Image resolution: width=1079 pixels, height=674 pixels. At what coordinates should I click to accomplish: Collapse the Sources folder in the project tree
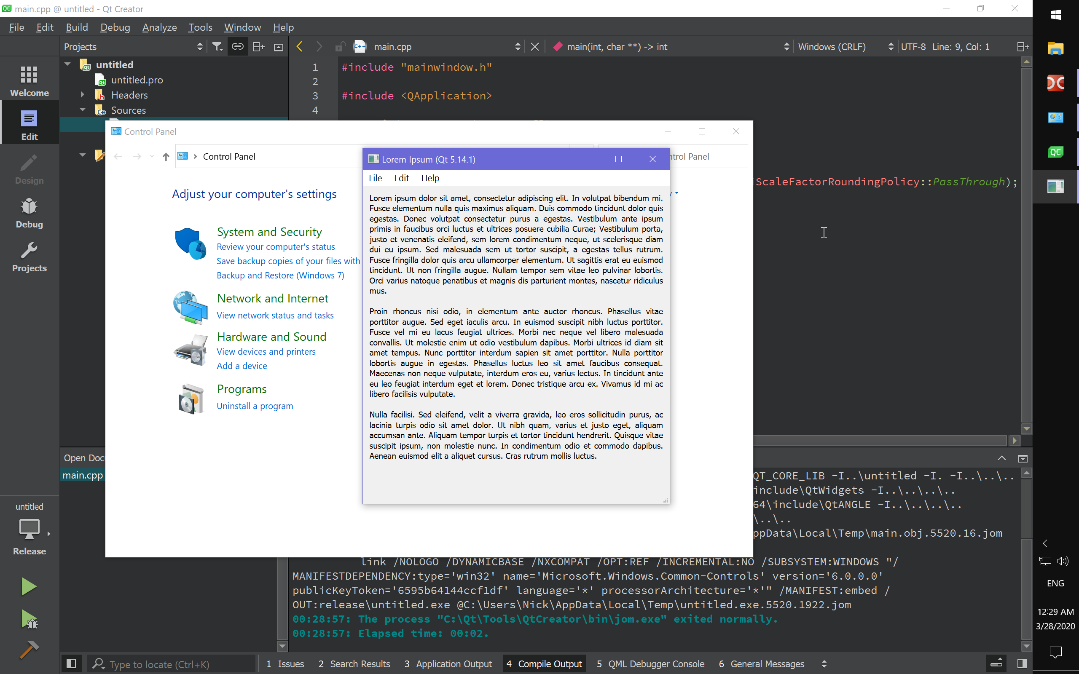82,110
